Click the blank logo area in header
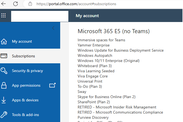The width and height of the screenshot is (183, 122). click(40, 16)
